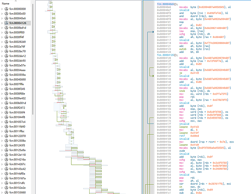Expand the fcn.0011fd40 tree entry

(2, 127)
